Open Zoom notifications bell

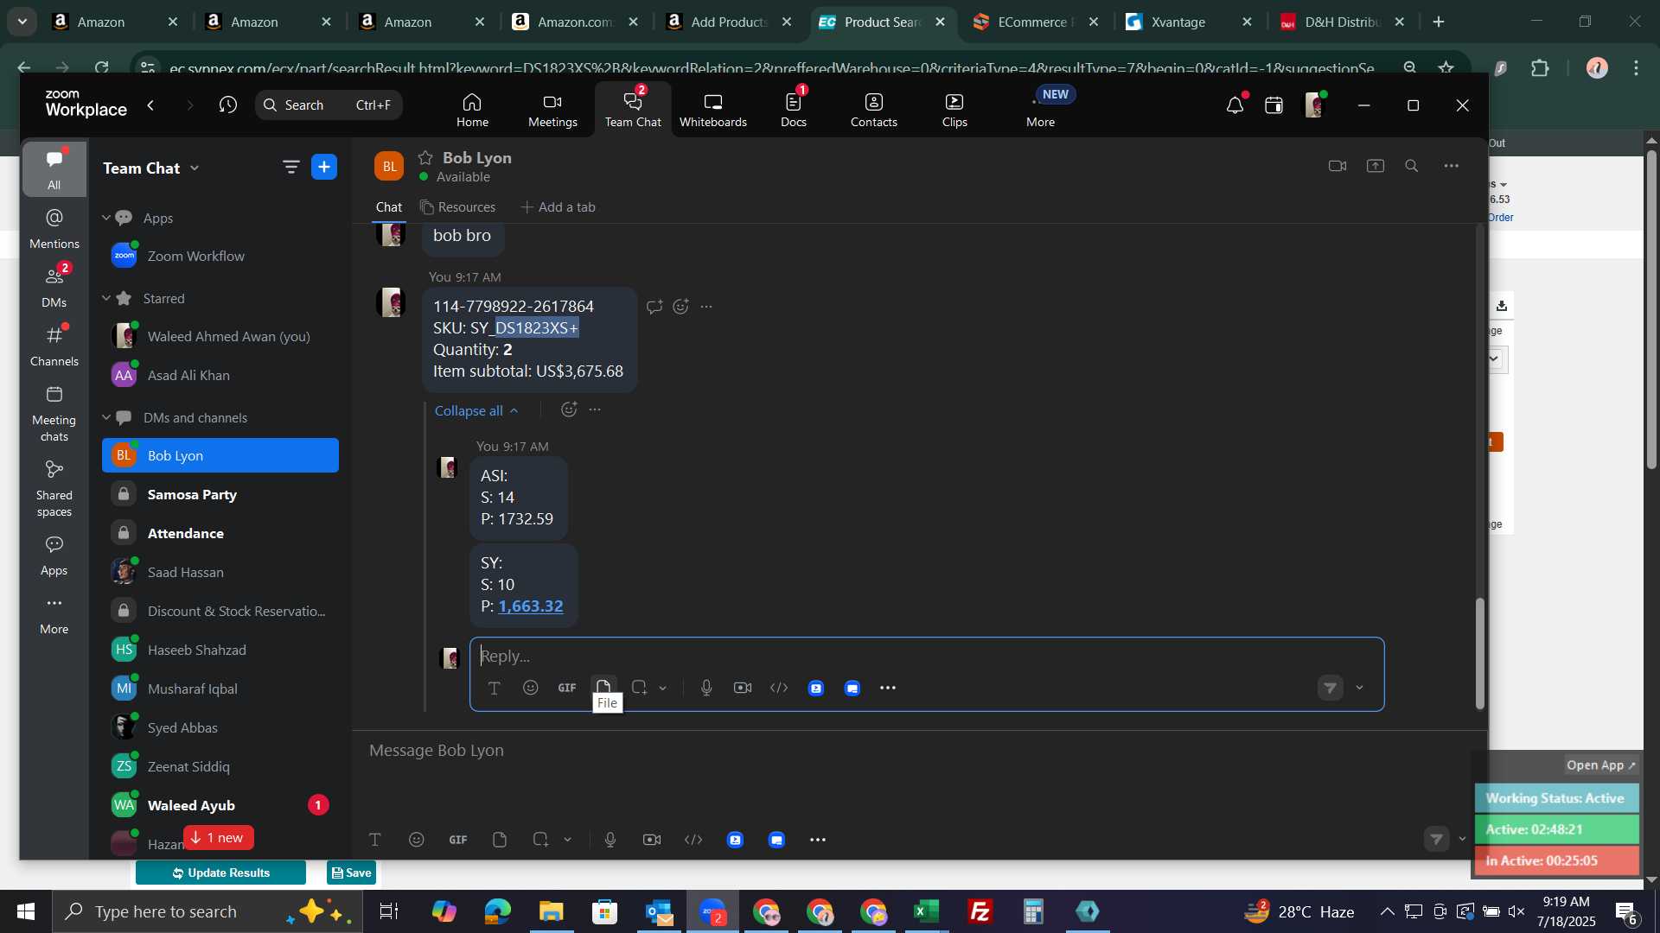click(x=1235, y=105)
